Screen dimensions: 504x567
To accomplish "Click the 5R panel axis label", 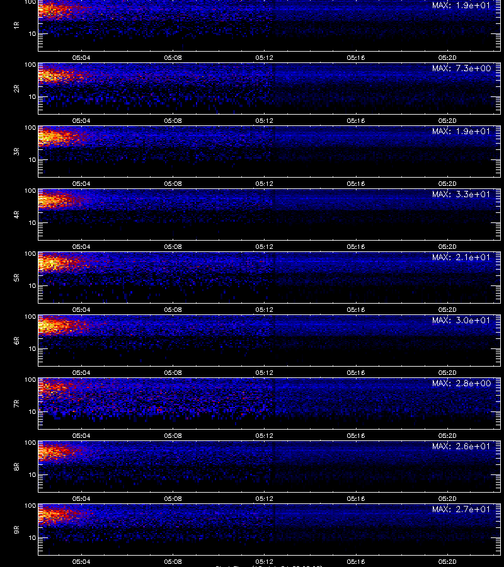I will point(16,277).
